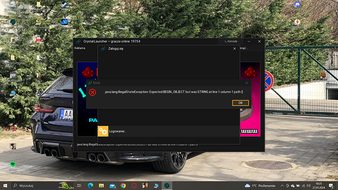The image size is (338, 190).
Task: Click the IllegalStateException message in the Error dialog
Action: click(174, 92)
